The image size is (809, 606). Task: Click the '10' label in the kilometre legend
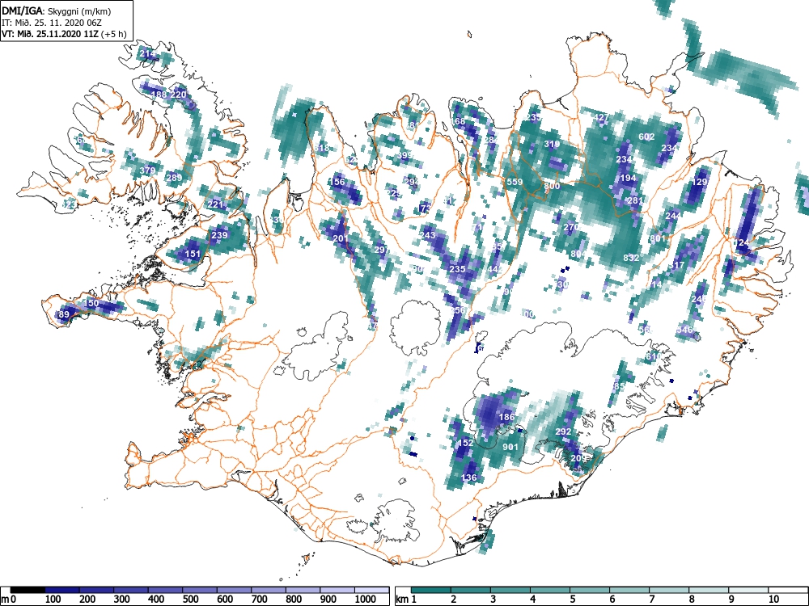(x=773, y=600)
